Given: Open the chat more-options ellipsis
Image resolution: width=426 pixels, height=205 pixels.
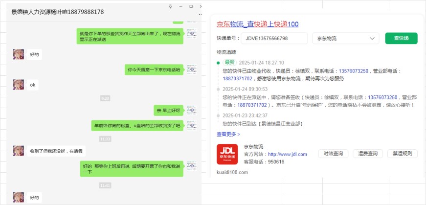Looking at the screenshot, I should coord(200,14).
